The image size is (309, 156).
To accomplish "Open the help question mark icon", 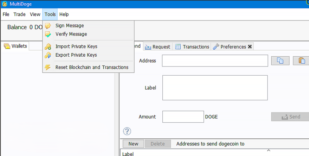I will coord(127,131).
